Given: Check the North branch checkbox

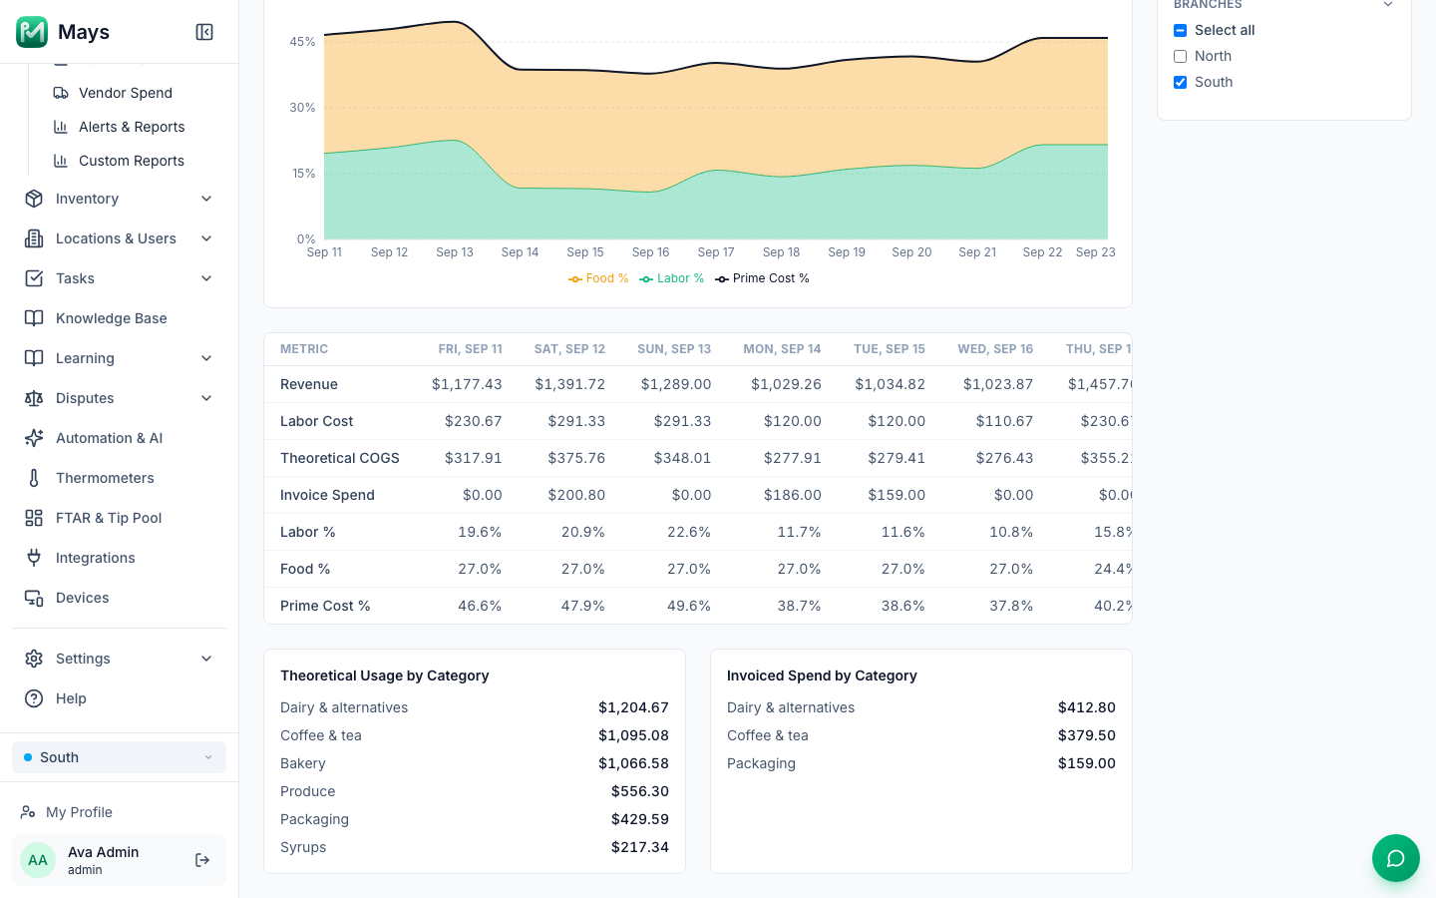Looking at the screenshot, I should [1181, 56].
